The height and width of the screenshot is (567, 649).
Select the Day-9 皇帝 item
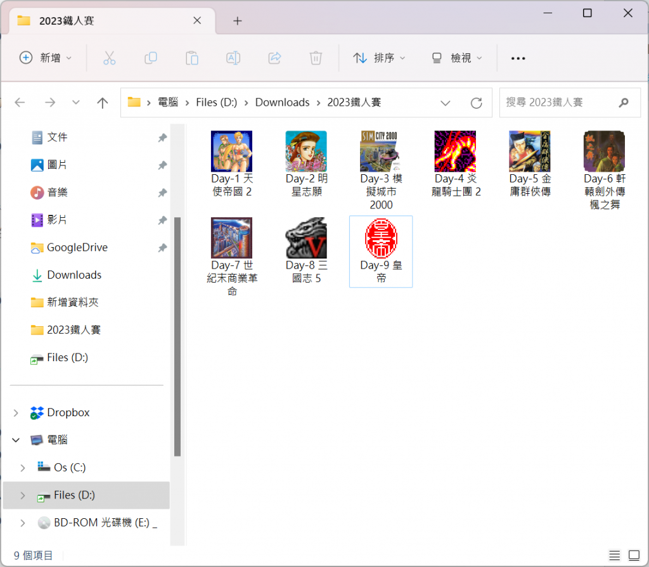tap(381, 252)
